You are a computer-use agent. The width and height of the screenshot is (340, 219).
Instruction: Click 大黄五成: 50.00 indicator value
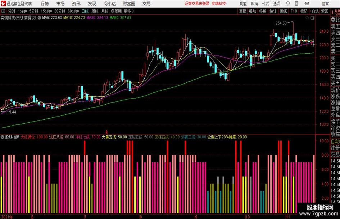tap(114, 137)
